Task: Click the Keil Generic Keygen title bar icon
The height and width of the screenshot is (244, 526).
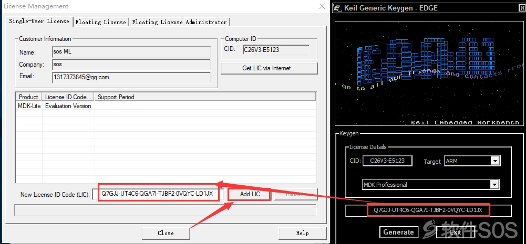Action: pyautogui.click(x=337, y=8)
